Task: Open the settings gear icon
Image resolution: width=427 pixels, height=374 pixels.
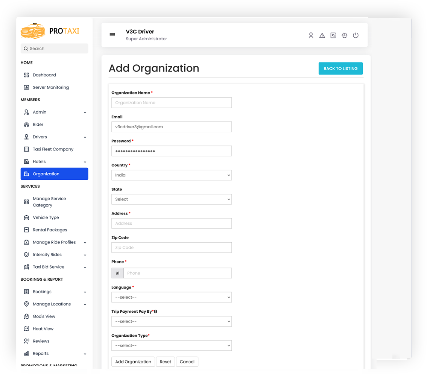Action: pyautogui.click(x=345, y=35)
